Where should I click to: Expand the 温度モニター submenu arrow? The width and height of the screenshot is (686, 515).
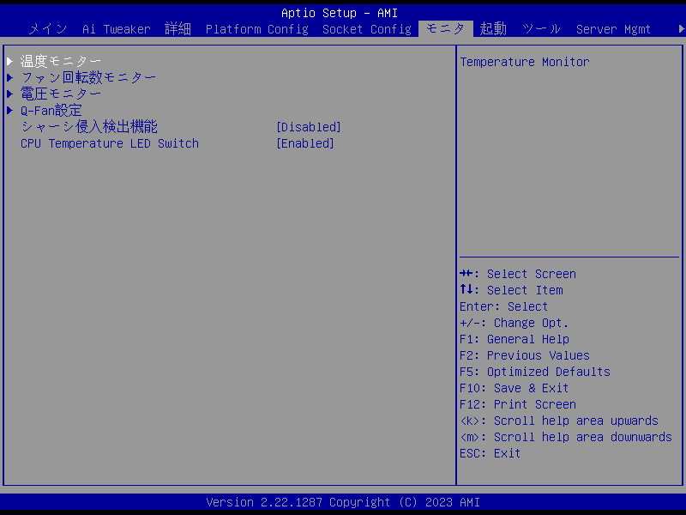tap(9, 61)
